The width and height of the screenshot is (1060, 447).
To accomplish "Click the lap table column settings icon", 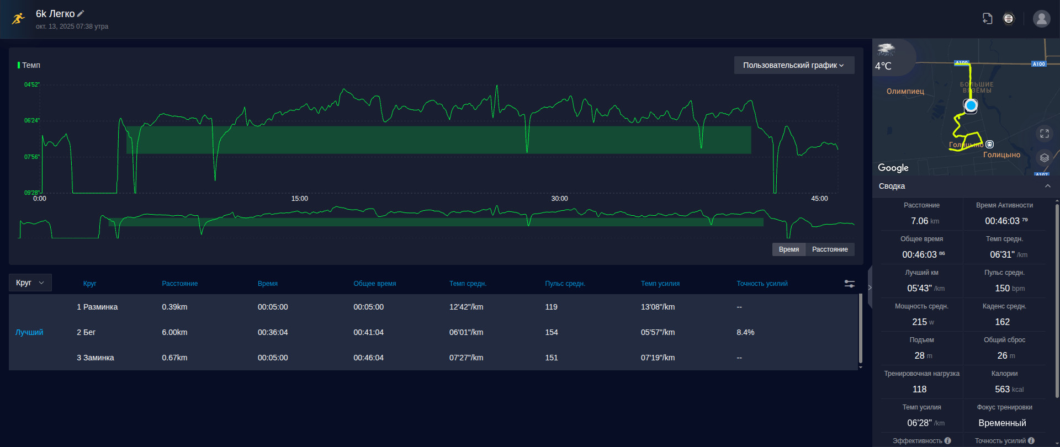I will 850,284.
